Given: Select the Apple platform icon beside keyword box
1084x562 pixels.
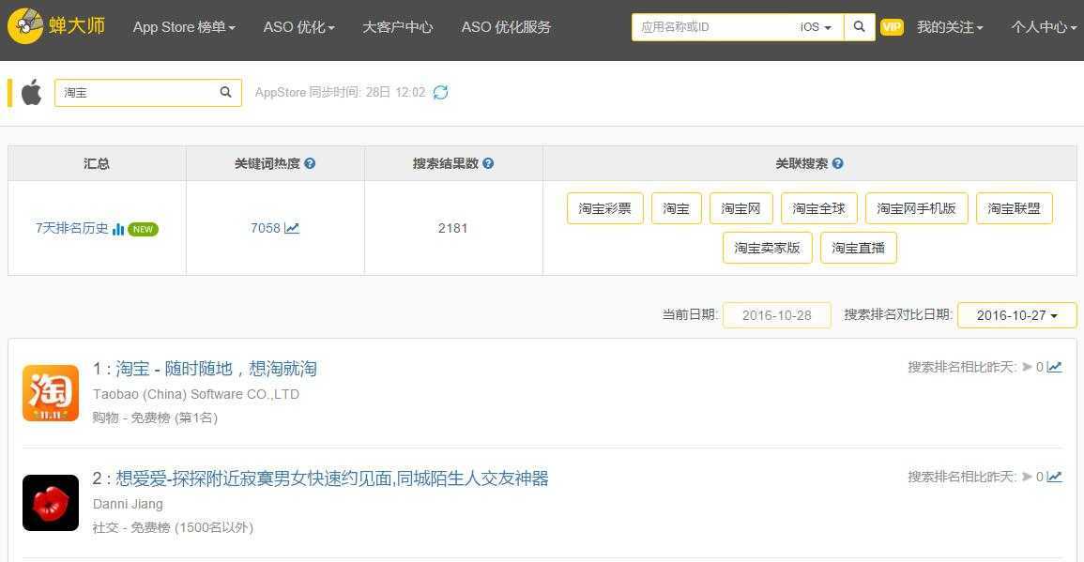Looking at the screenshot, I should 31,92.
